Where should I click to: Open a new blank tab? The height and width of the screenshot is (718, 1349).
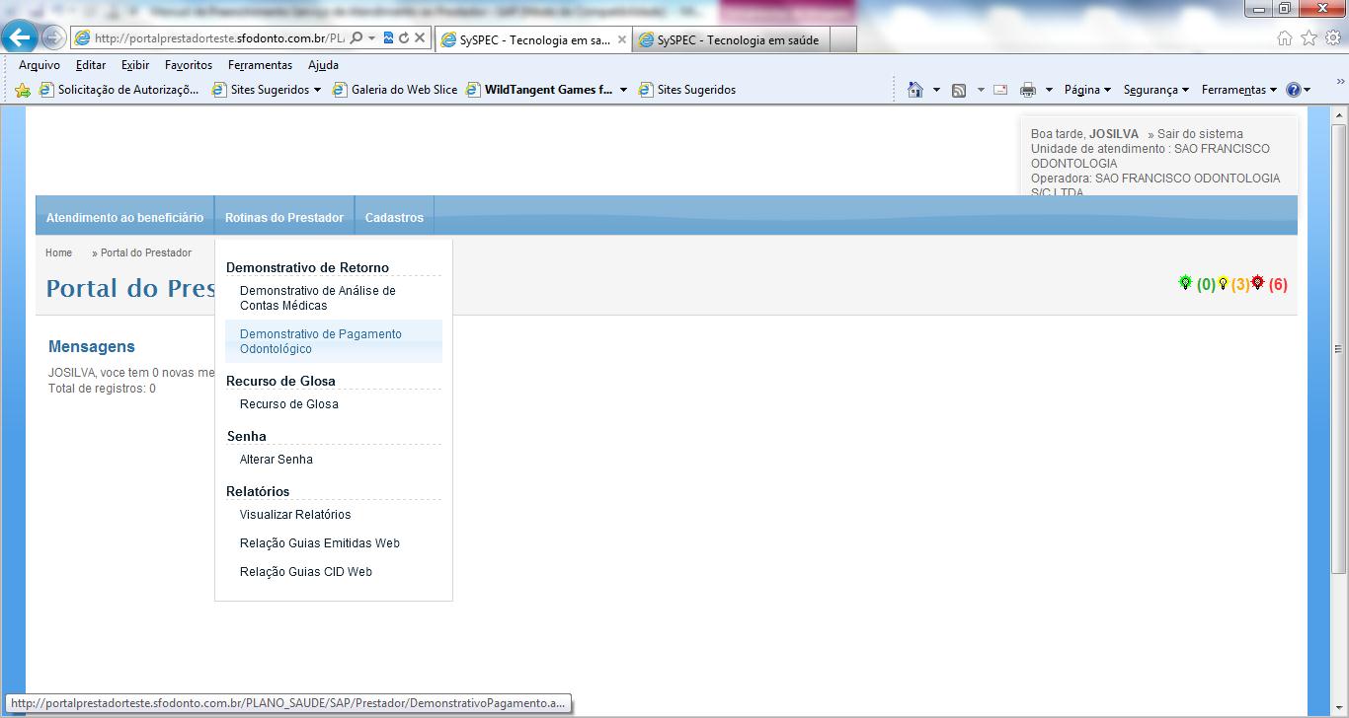coord(843,40)
